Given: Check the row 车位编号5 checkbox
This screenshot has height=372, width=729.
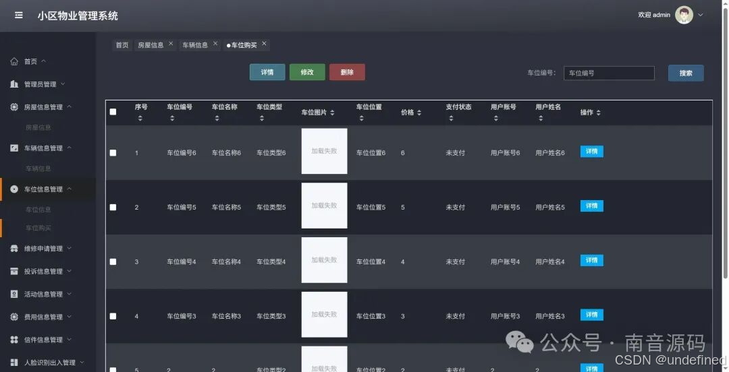Looking at the screenshot, I should point(113,207).
